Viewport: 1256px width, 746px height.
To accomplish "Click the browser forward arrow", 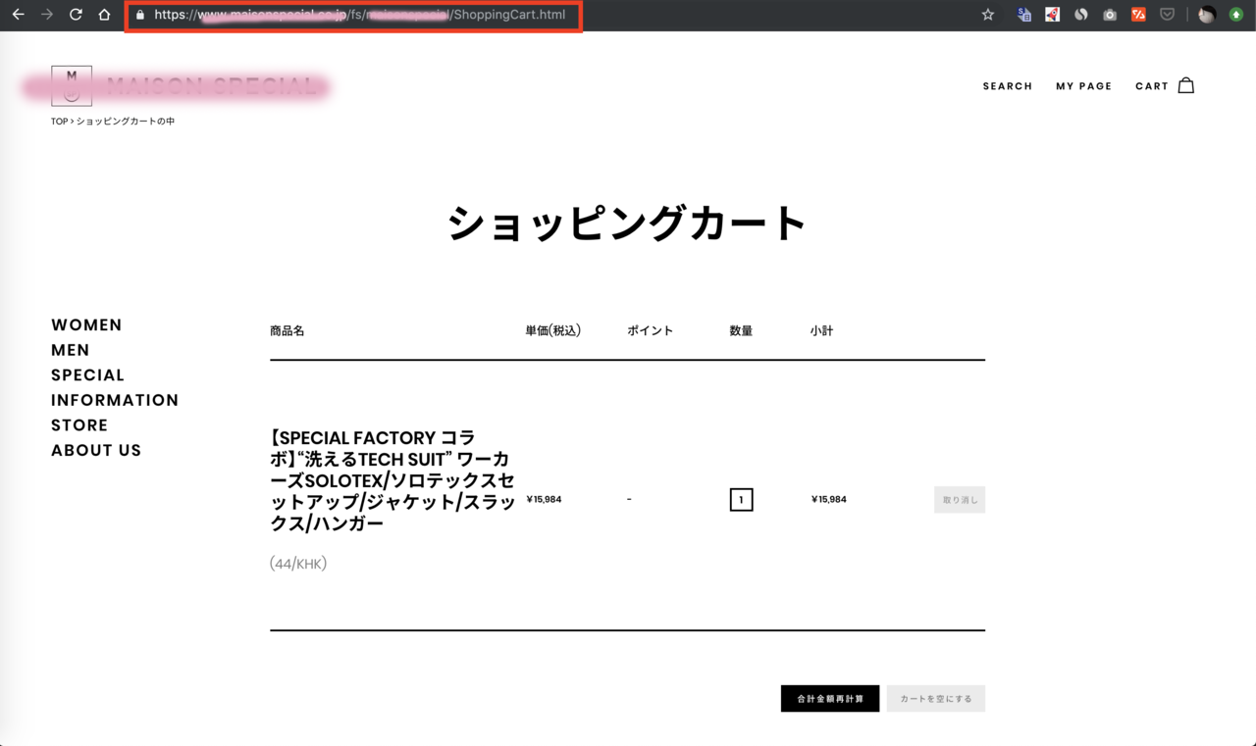I will click(x=47, y=15).
